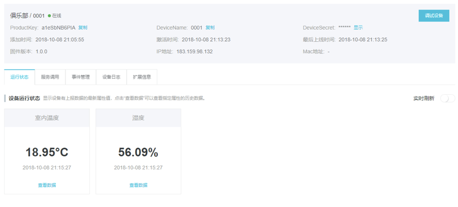Viewport: 458px width, 207px height.
Task: Click the timestamp under 18.95°C
Action: click(47, 168)
